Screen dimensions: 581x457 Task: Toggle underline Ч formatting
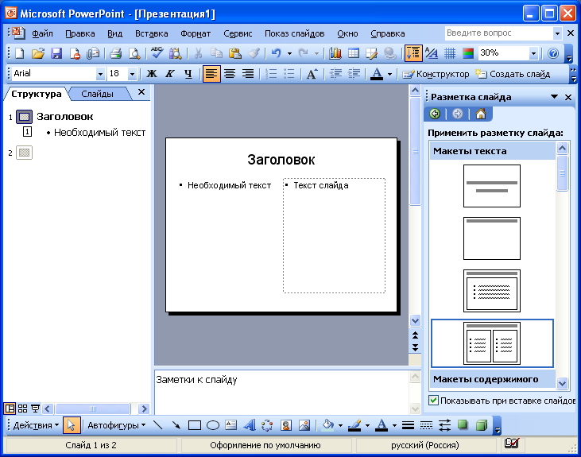(x=188, y=74)
